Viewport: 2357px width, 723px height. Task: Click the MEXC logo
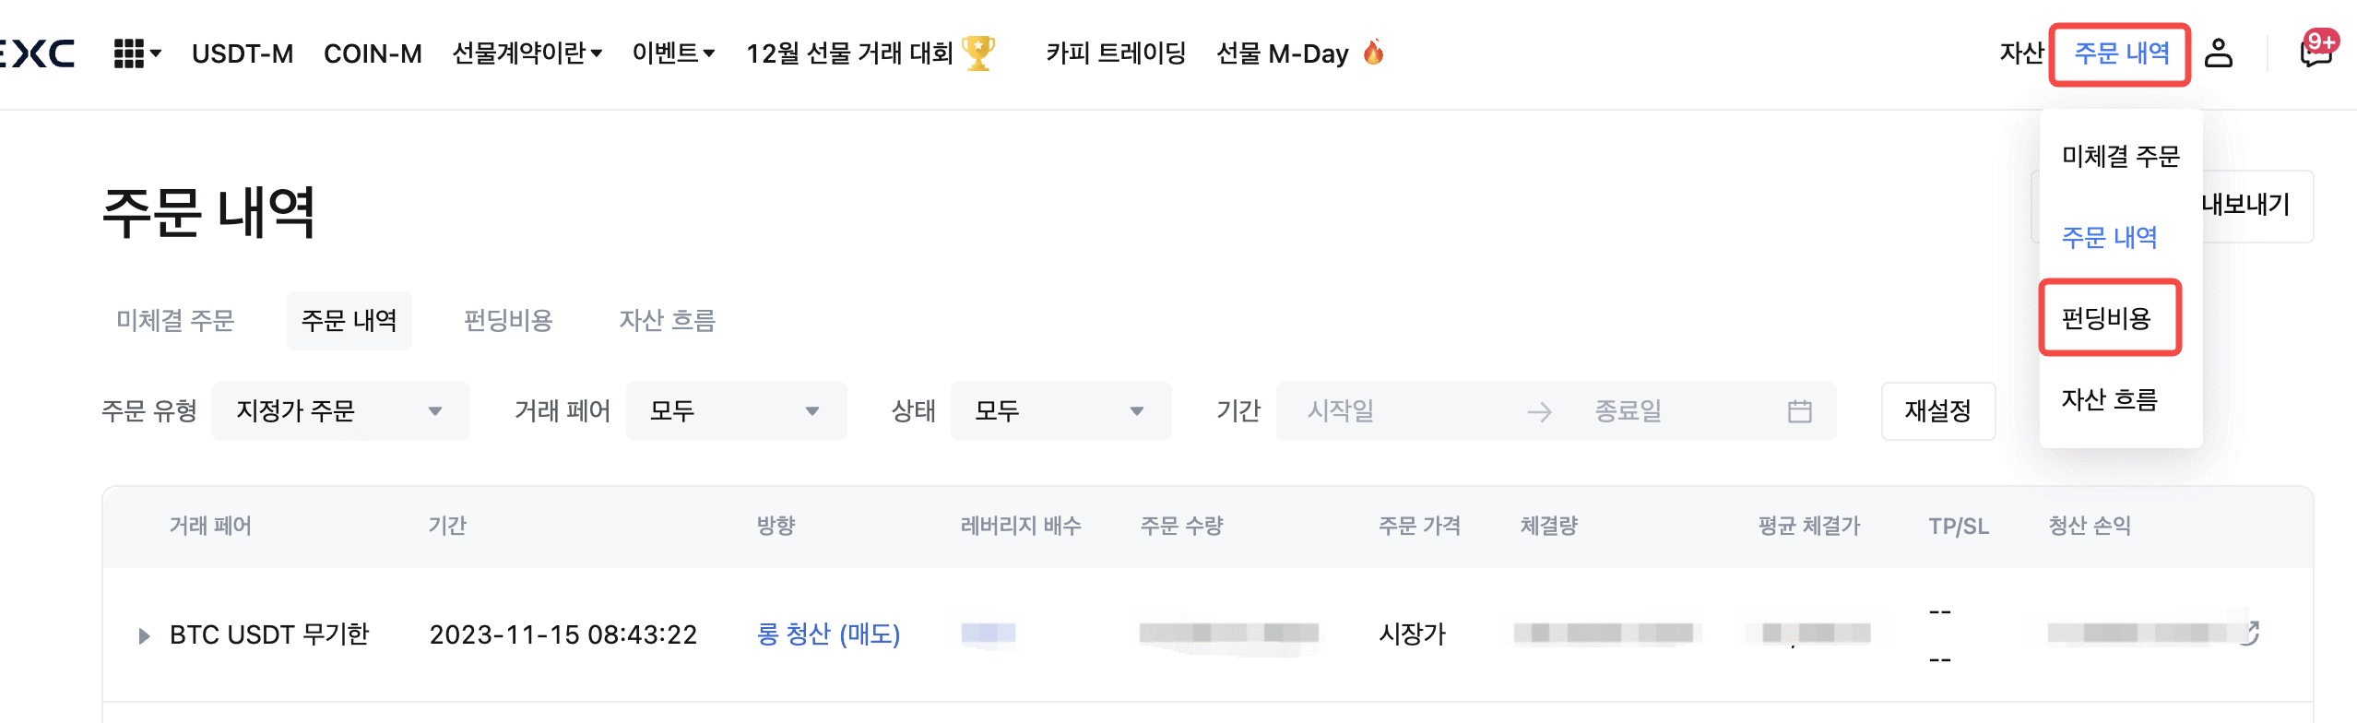click(x=37, y=53)
